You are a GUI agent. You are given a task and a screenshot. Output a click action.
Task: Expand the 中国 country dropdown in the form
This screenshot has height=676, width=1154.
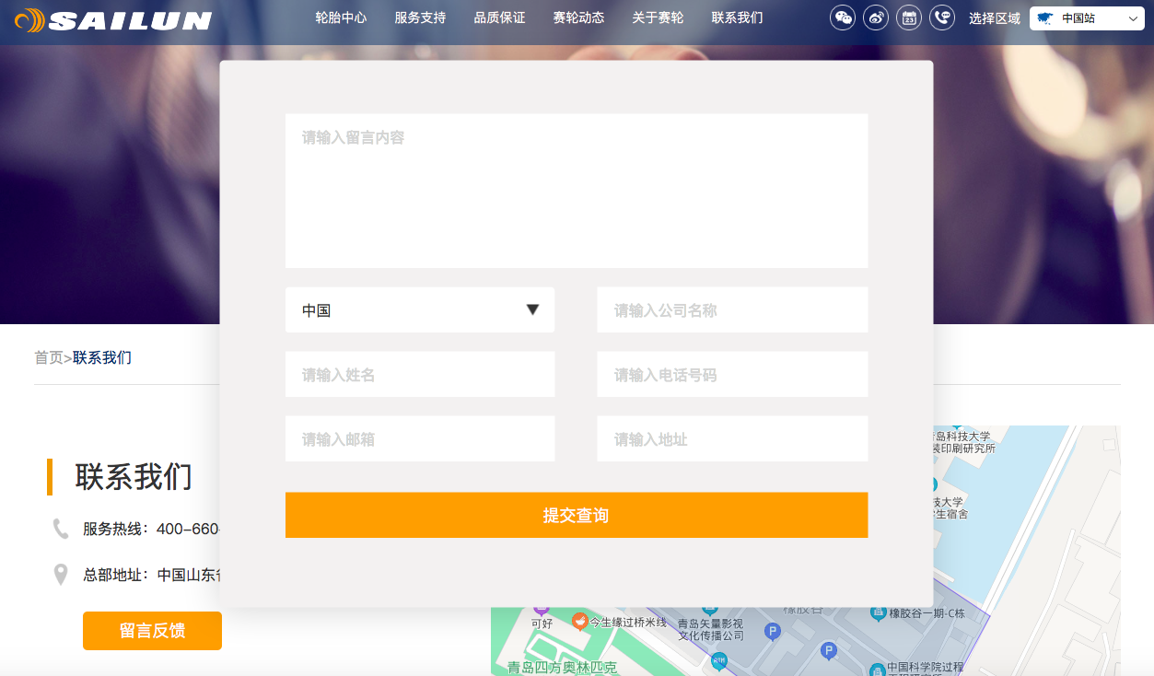420,310
